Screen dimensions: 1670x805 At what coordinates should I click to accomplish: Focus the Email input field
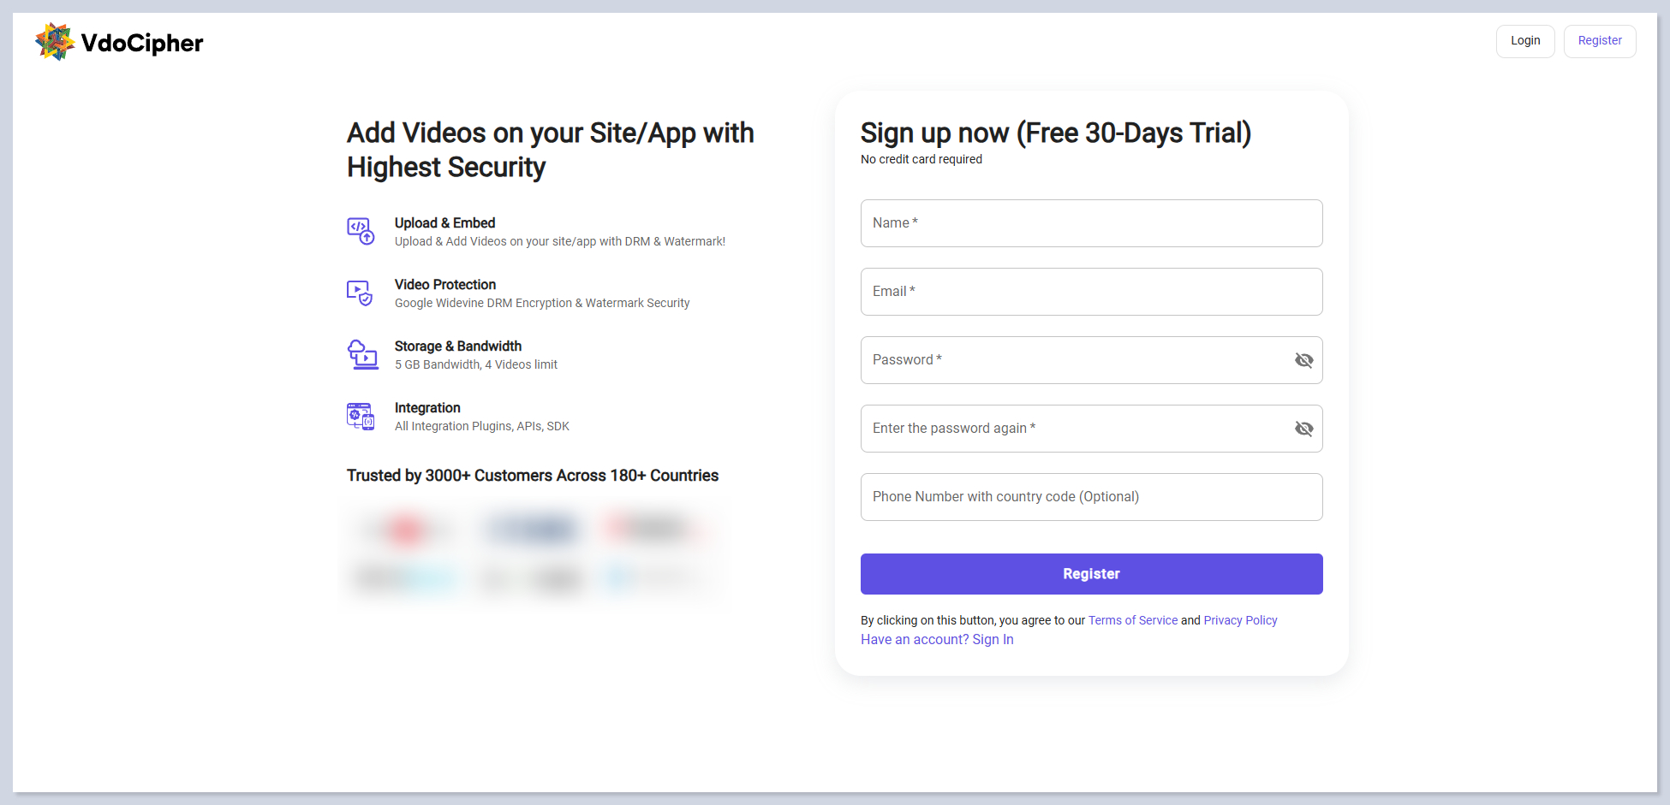tap(1090, 292)
